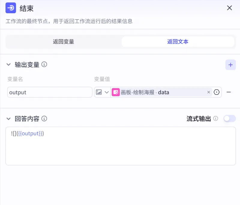Screen dimensions: 240x205
Task: Add a new output variable with plus
Action: 230,65
